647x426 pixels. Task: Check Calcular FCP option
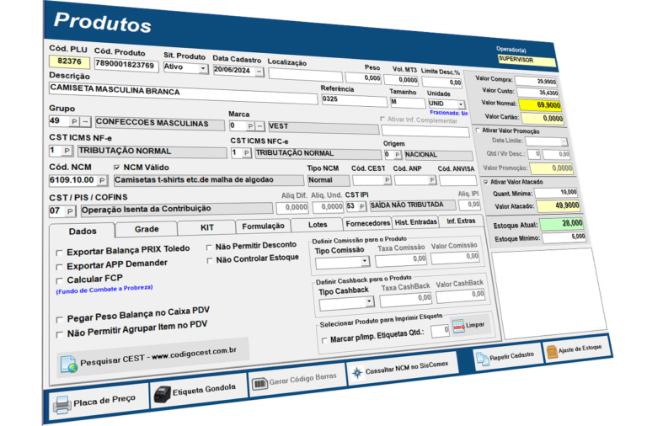tap(60, 281)
